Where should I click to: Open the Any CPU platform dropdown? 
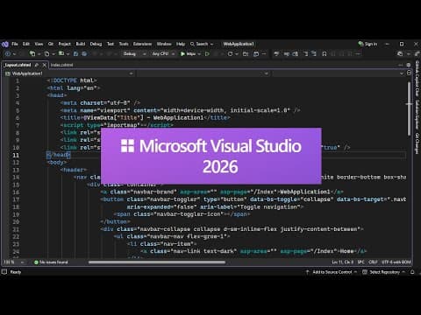tap(163, 54)
